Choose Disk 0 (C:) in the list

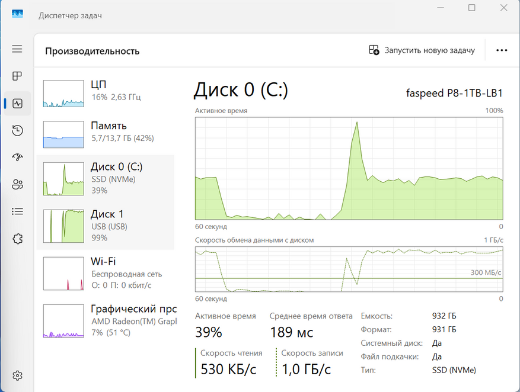click(x=106, y=178)
